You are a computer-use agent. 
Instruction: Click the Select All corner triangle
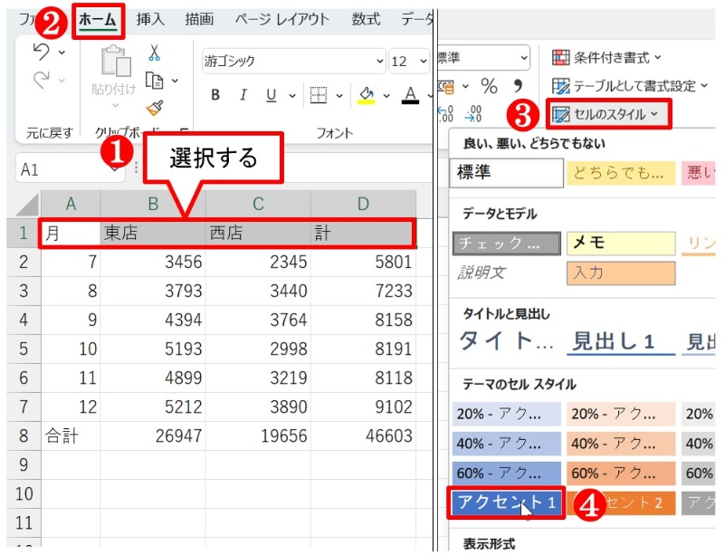pos(27,205)
